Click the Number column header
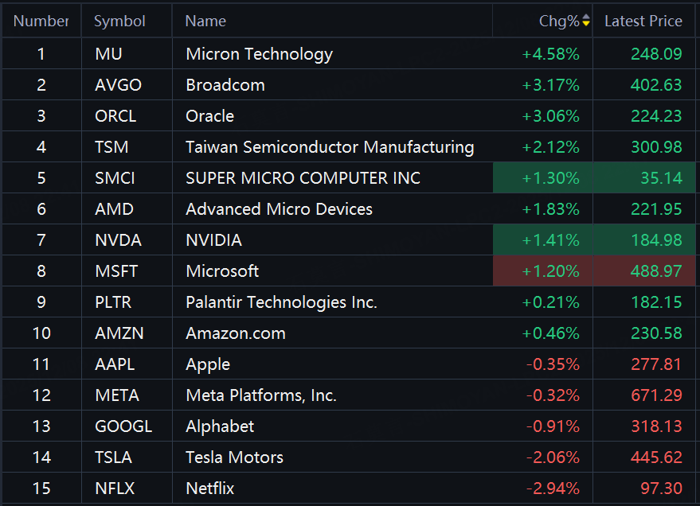This screenshot has width=700, height=506. pyautogui.click(x=41, y=21)
